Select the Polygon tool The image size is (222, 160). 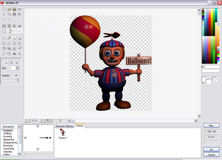(x=14, y=44)
